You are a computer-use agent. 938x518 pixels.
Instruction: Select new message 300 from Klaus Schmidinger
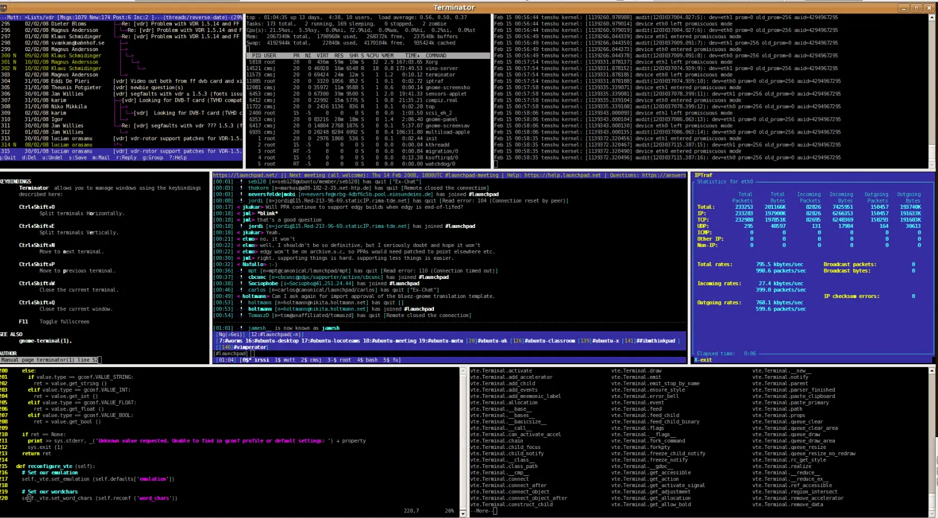(121, 56)
